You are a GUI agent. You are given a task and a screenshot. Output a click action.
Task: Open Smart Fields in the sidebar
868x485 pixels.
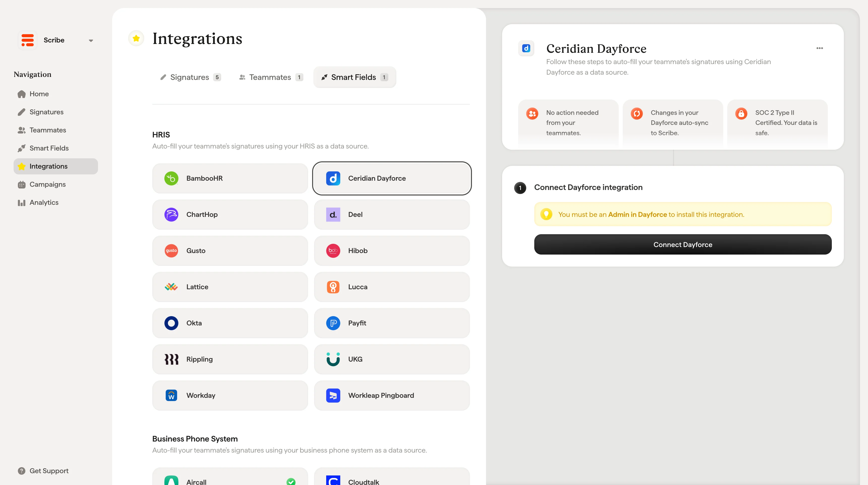point(56,148)
